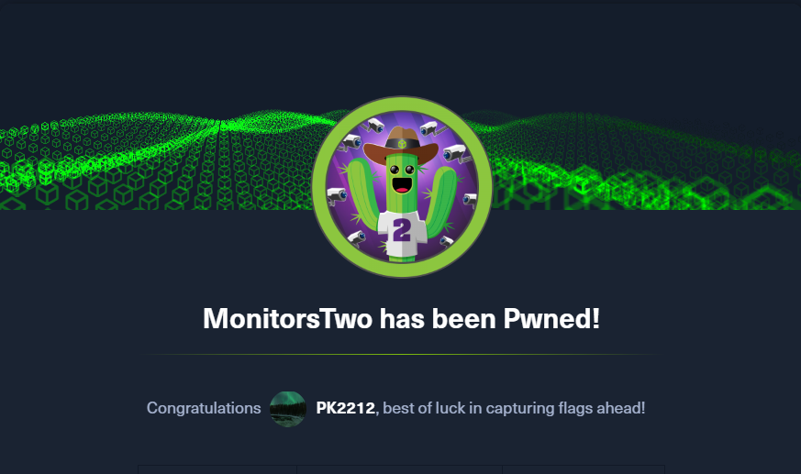Image resolution: width=801 pixels, height=474 pixels.
Task: Click the green outer ring of the badge
Action: pos(318,187)
